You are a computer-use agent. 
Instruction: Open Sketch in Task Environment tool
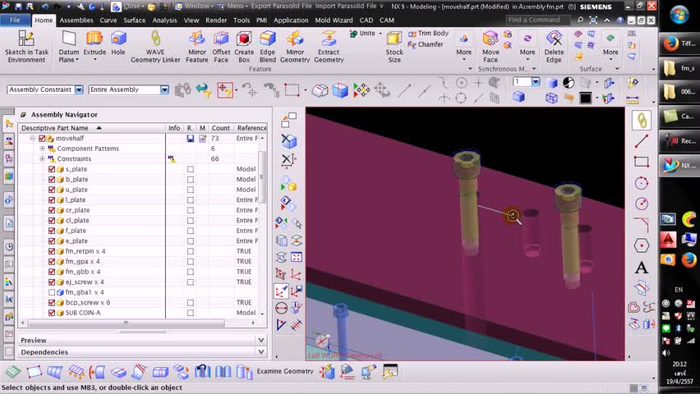[x=26, y=47]
